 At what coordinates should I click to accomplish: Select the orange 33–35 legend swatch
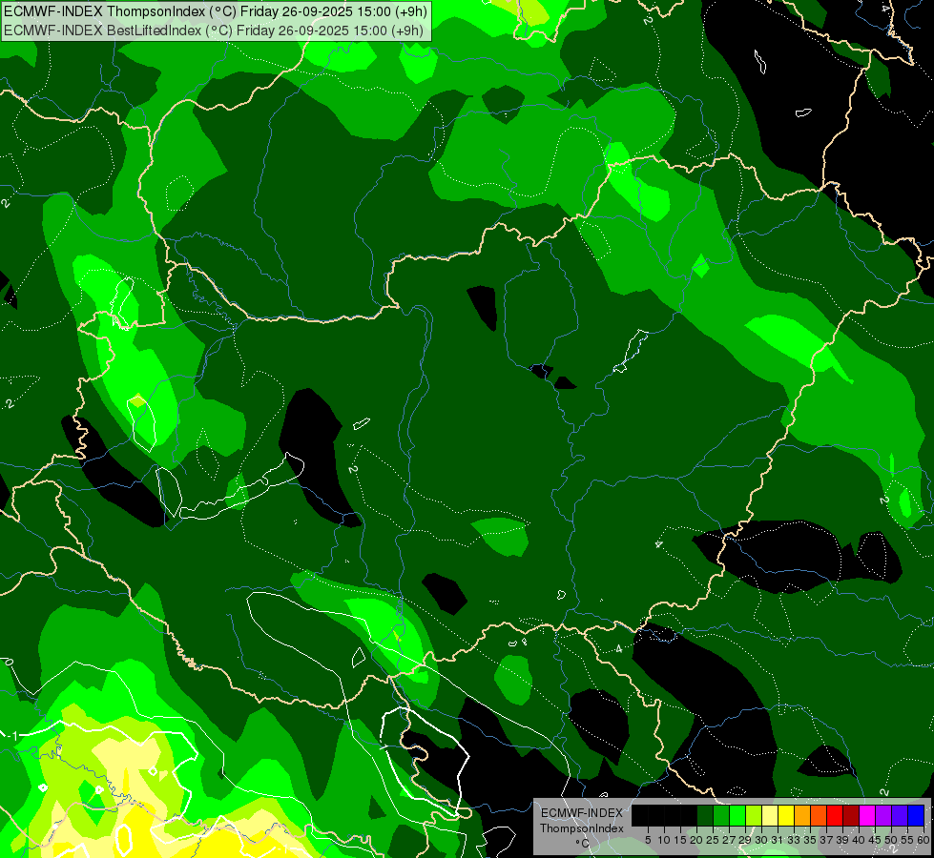coord(801,815)
